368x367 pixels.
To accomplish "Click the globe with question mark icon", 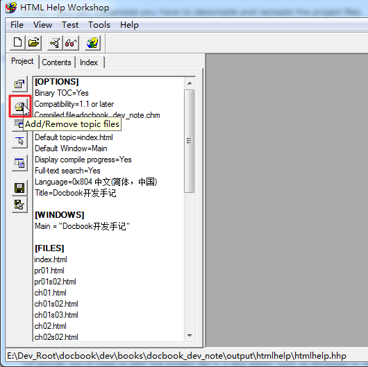I will pos(92,43).
